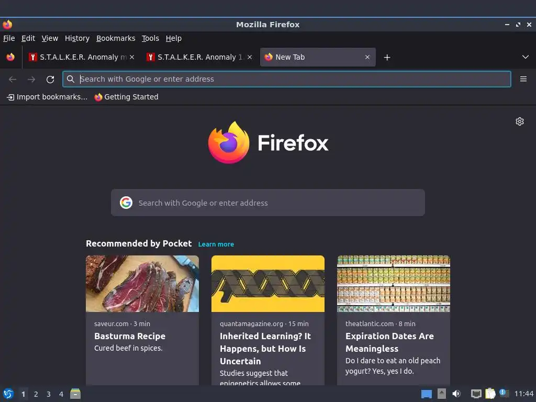Viewport: 536px width, 402px height.
Task: Close the second S.T.A.L.K.E.R. Anomaly tab
Action: pyautogui.click(x=250, y=57)
